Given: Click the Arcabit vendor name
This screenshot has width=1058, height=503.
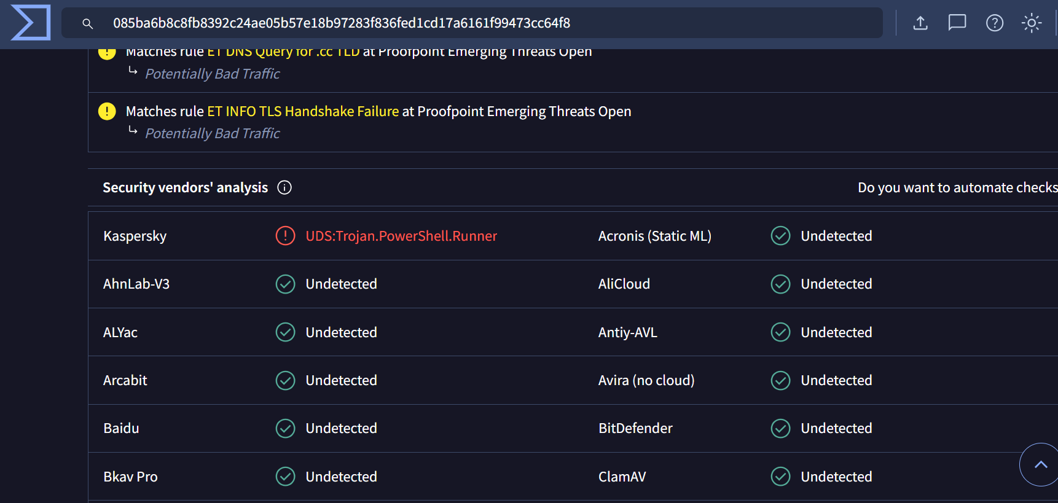Looking at the screenshot, I should point(125,380).
